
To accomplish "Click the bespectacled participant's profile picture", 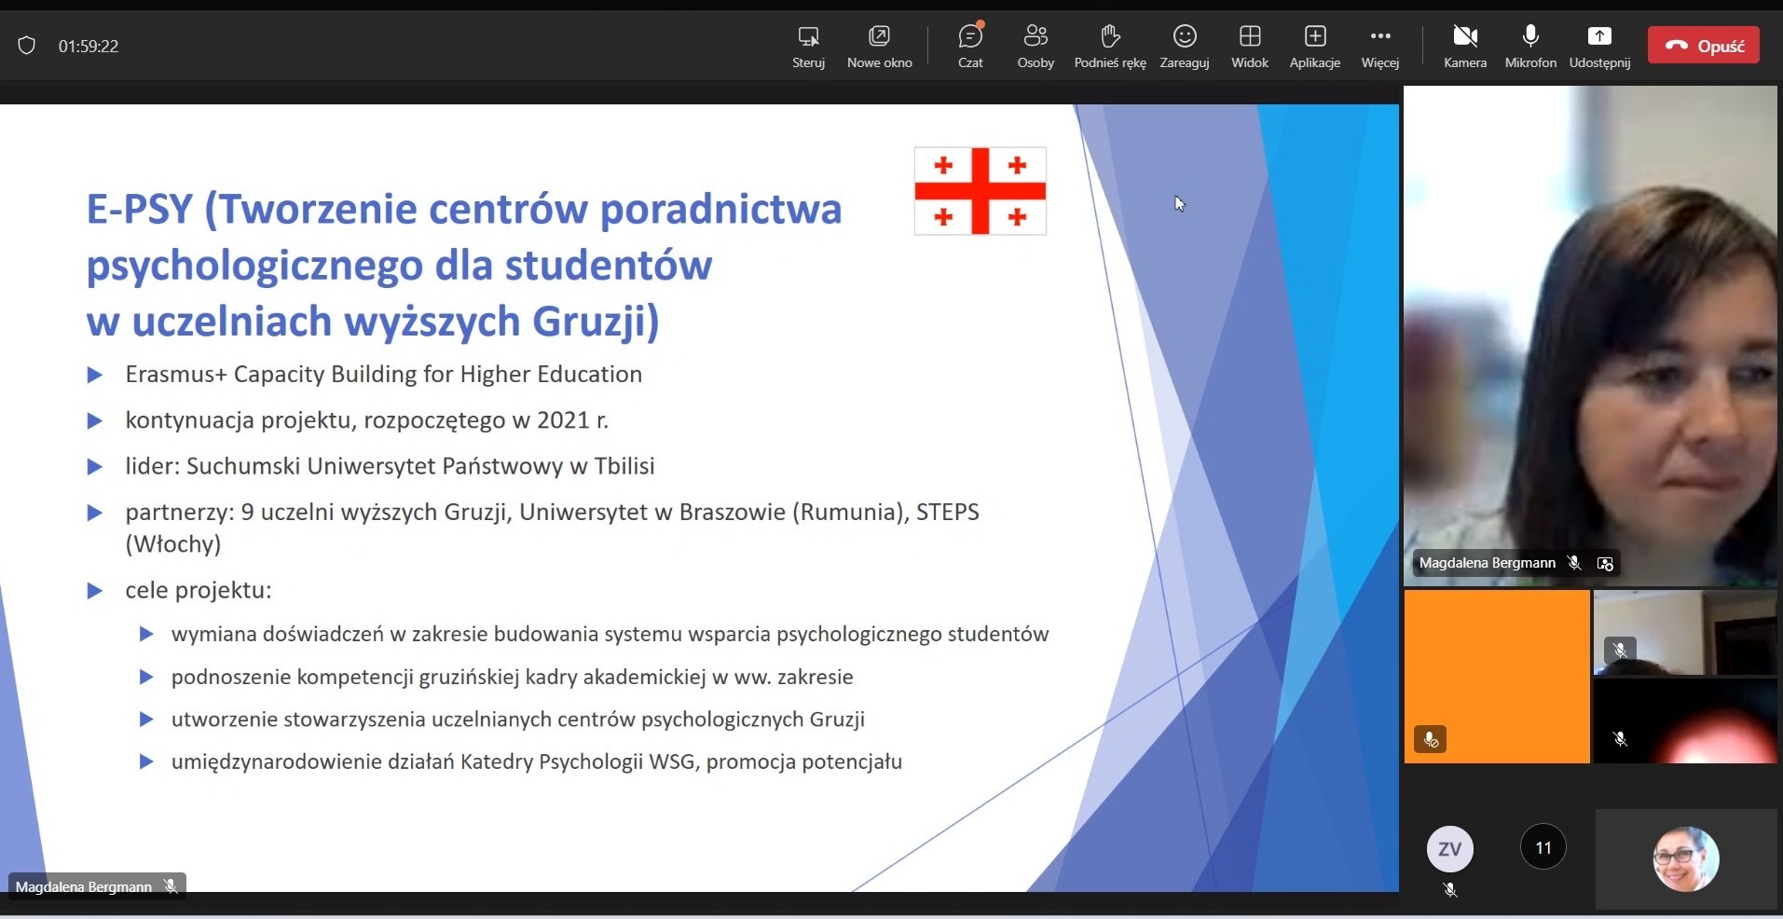I will click(x=1685, y=858).
